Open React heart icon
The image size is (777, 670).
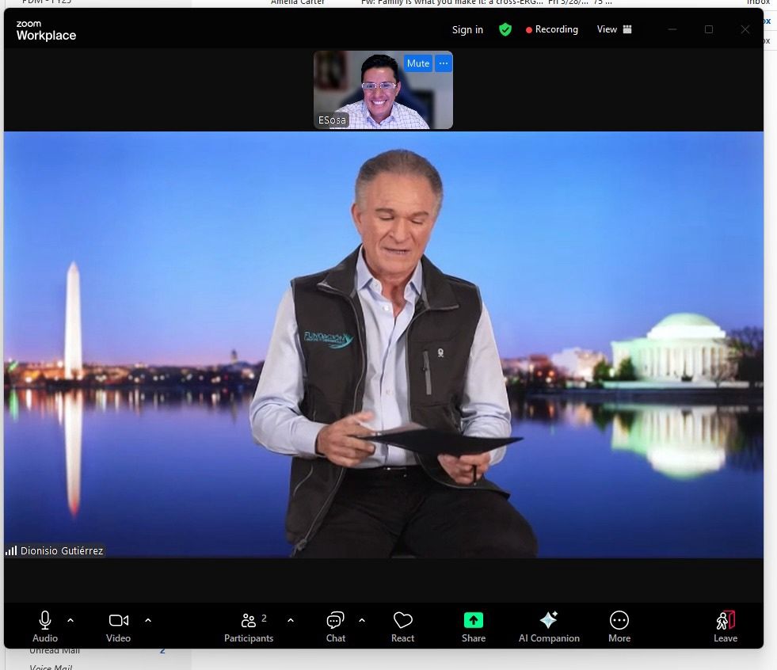tap(402, 620)
